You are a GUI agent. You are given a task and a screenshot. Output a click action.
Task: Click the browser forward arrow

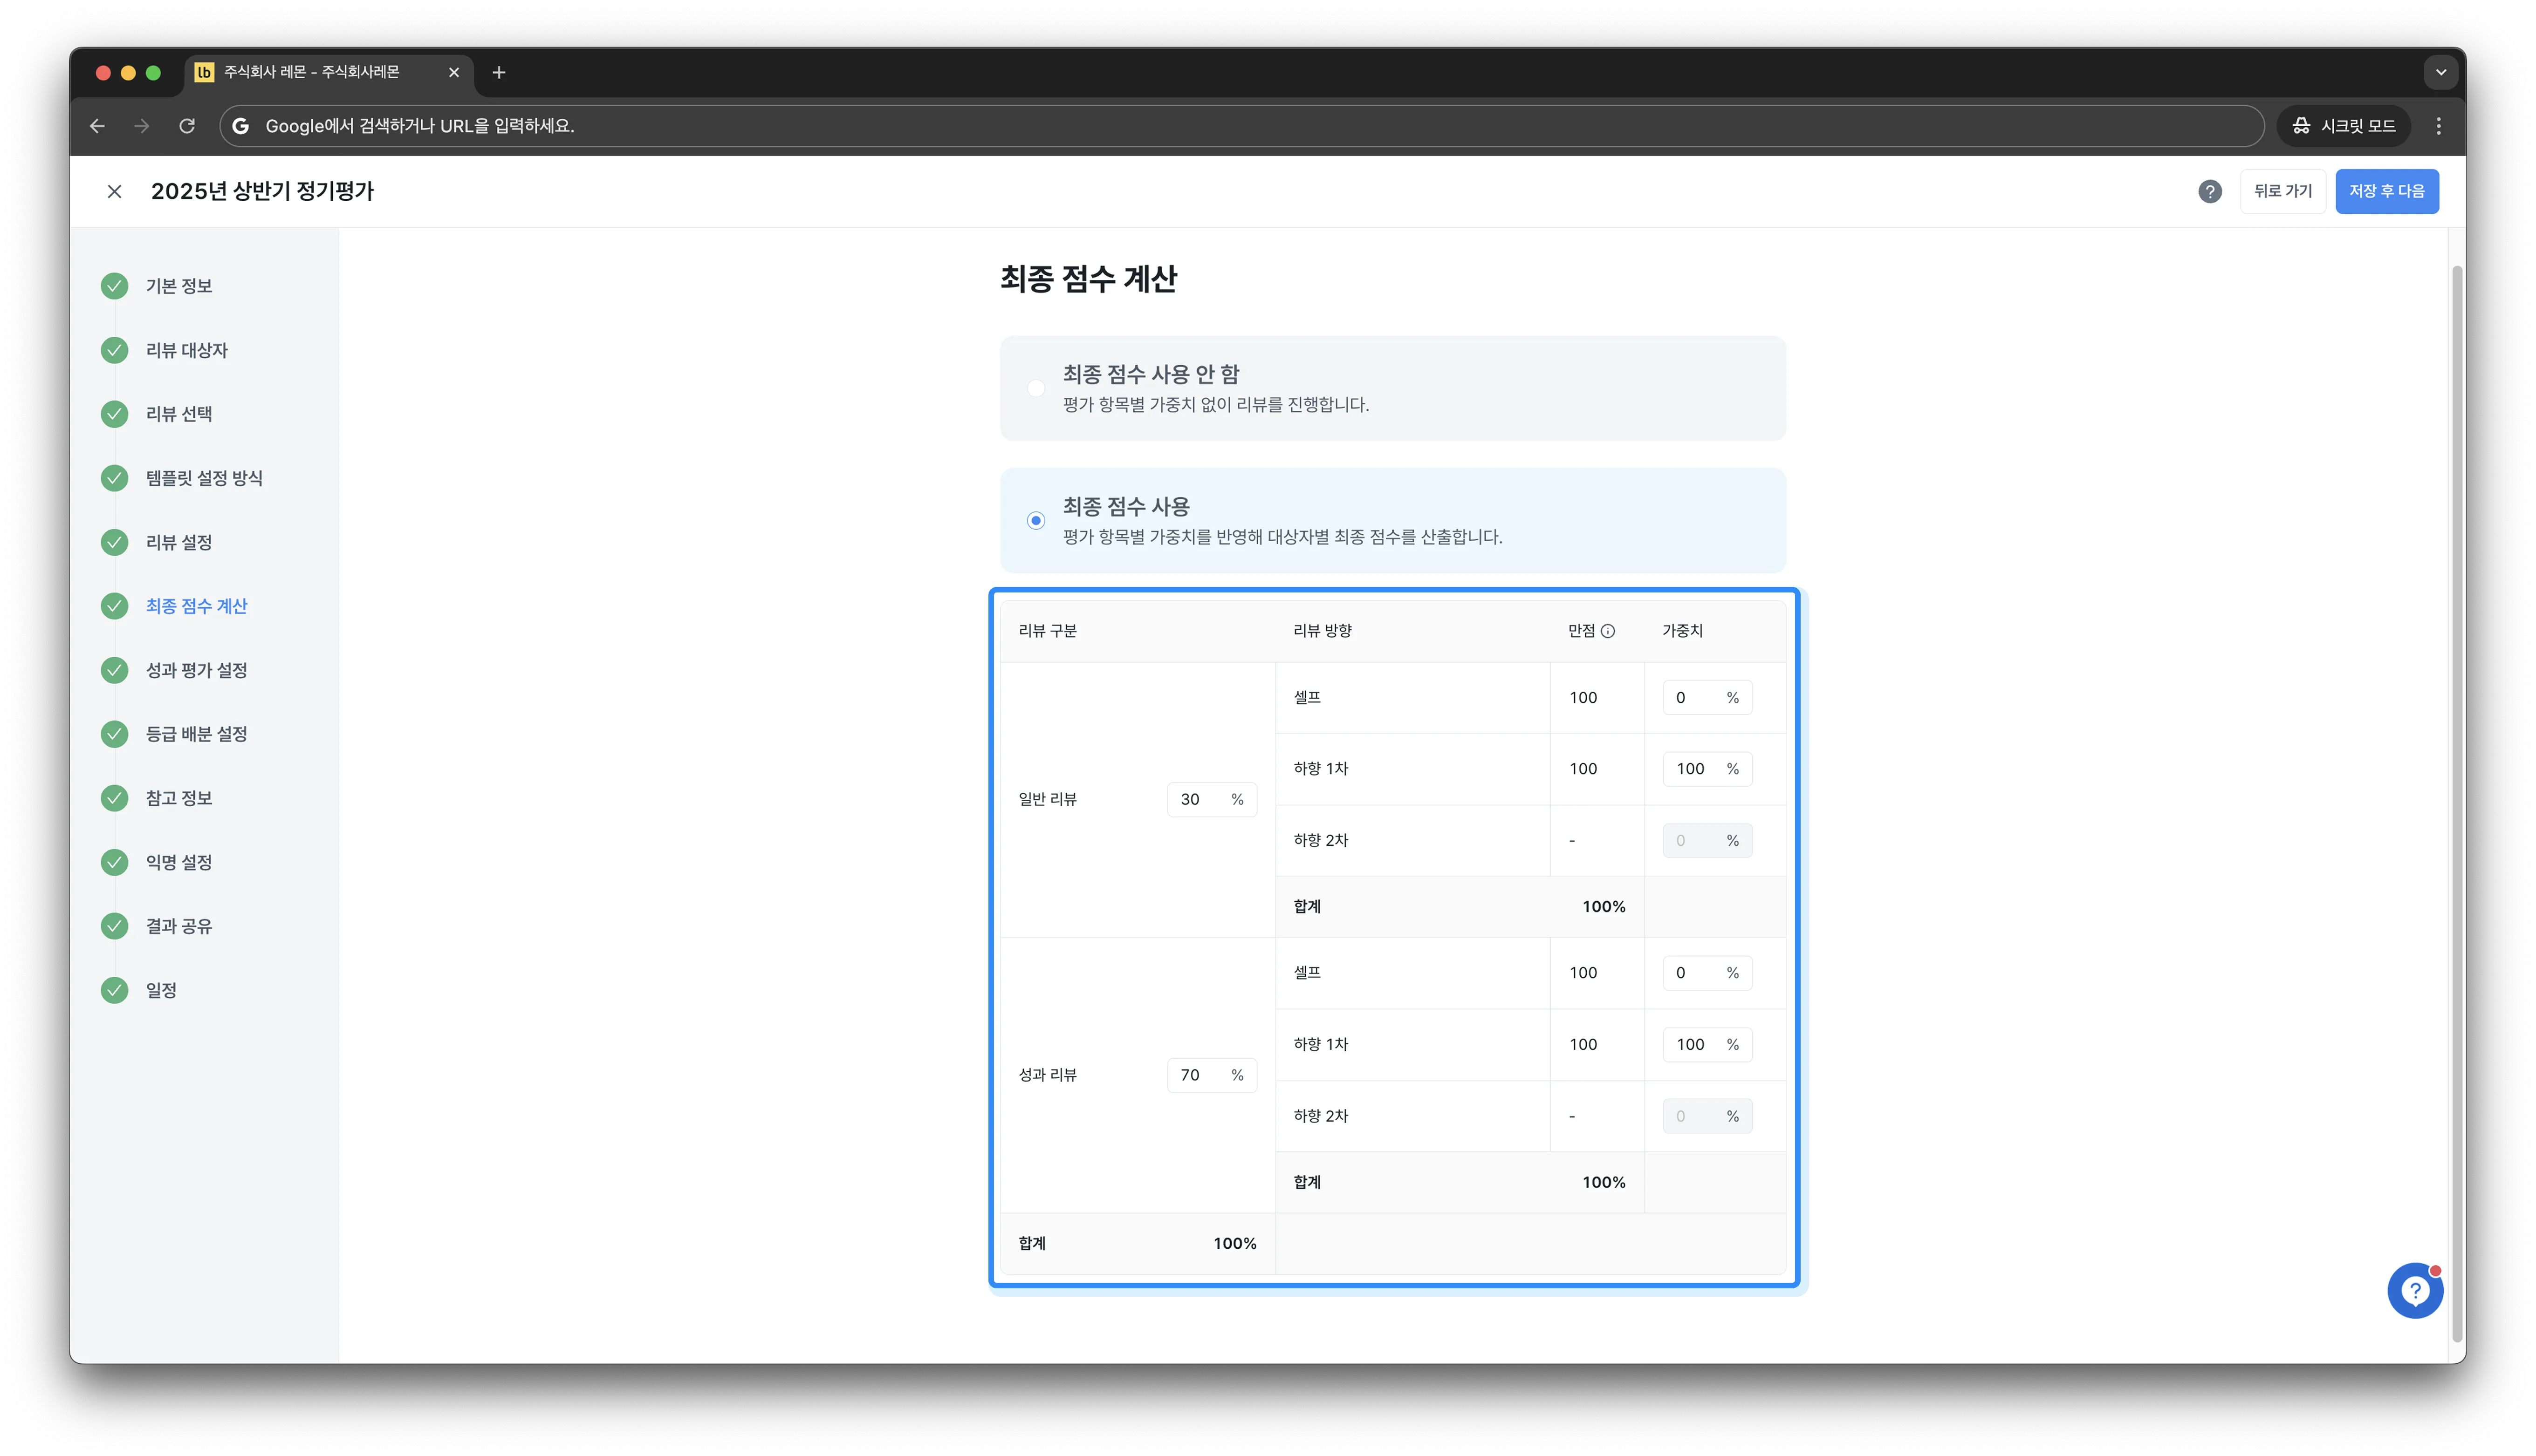click(x=141, y=126)
